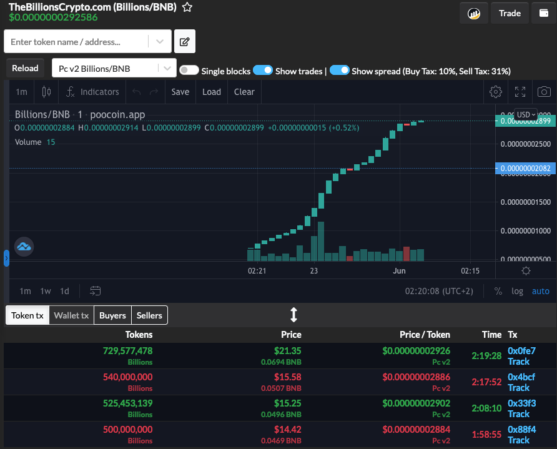Open the CoinMarketCap chart icon button
The height and width of the screenshot is (449, 557).
pos(474,13)
